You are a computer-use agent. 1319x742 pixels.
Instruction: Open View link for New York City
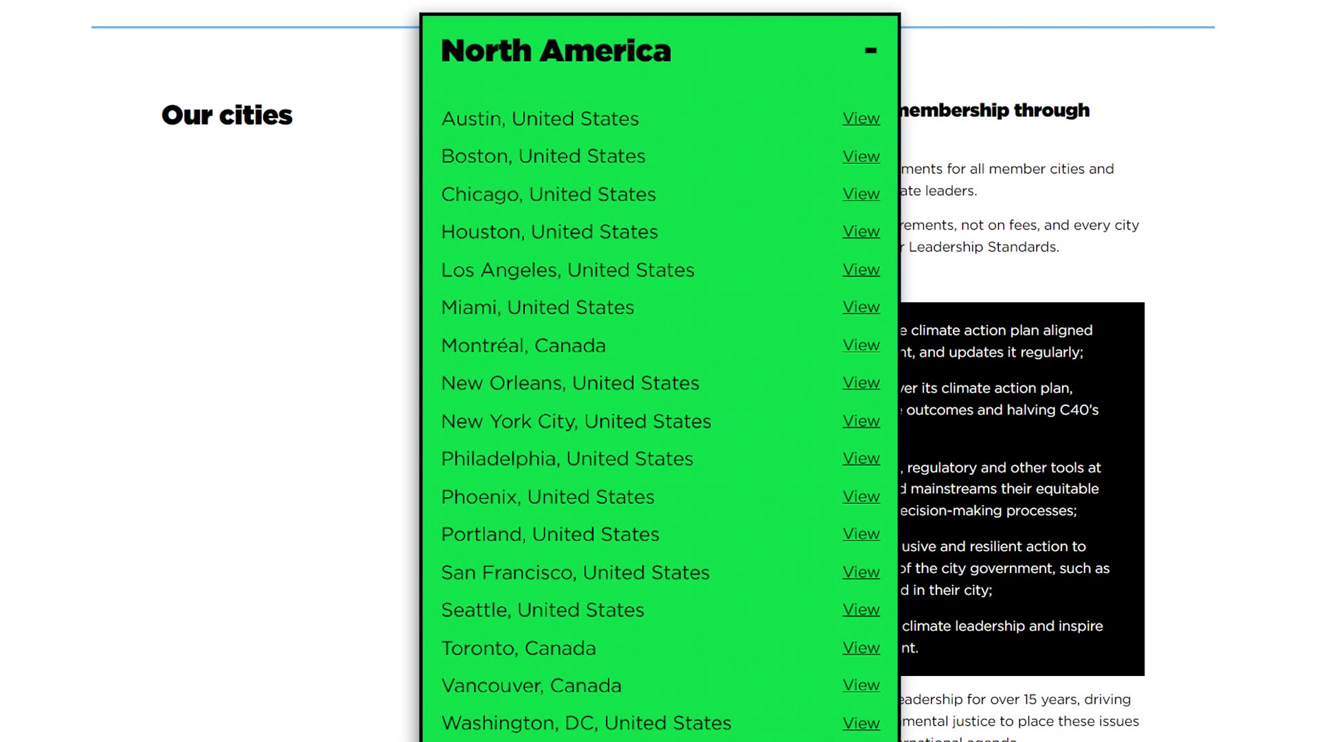(x=861, y=420)
